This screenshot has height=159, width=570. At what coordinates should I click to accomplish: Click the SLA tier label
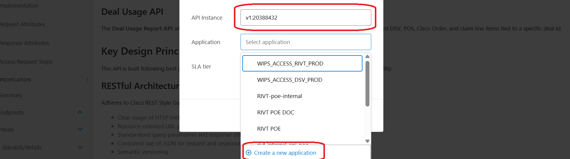coord(201,66)
